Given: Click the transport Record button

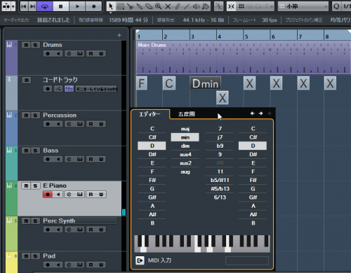Looking at the screenshot, I should 93,6.
